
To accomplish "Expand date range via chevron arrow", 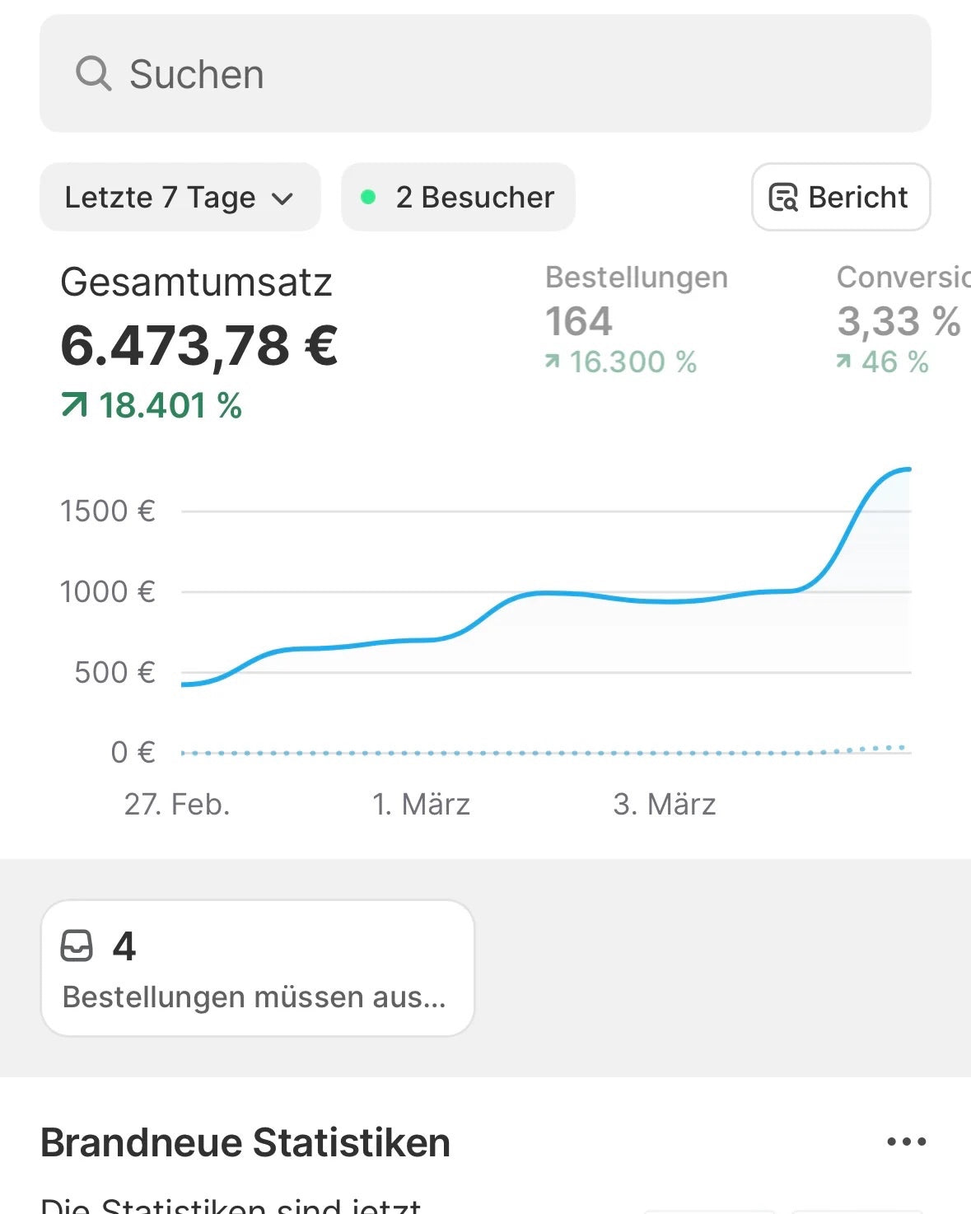I will click(x=282, y=198).
